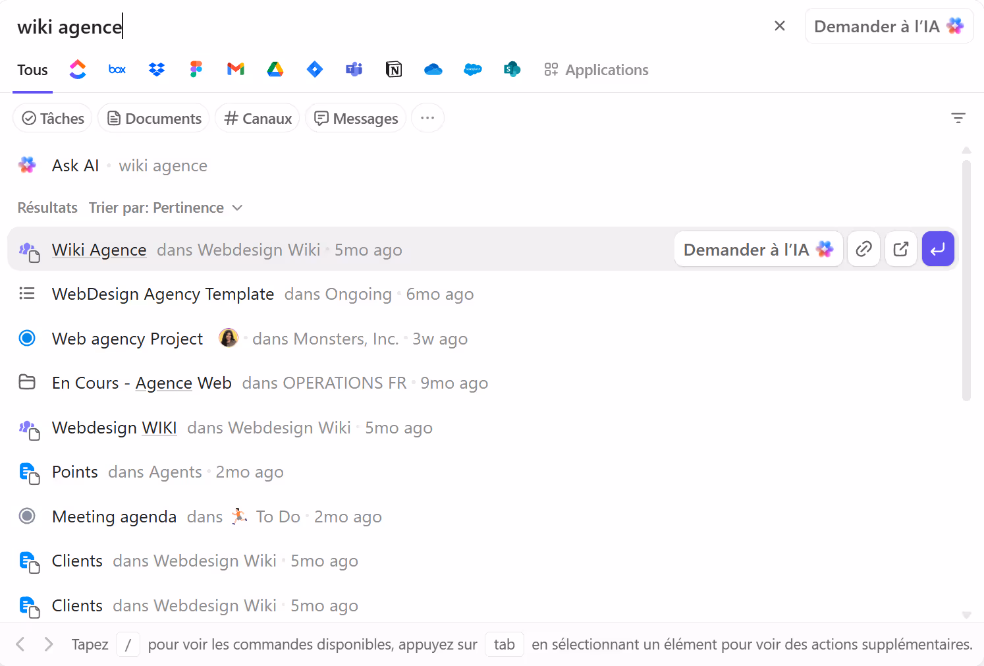Switch to the Tous tab
The height and width of the screenshot is (666, 984).
coord(32,69)
